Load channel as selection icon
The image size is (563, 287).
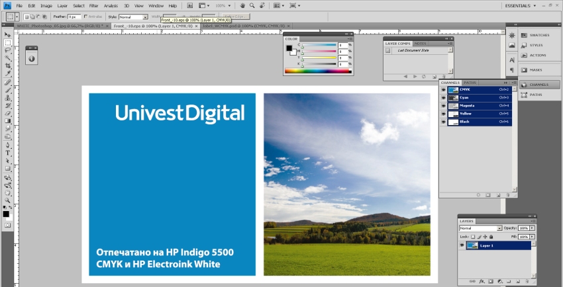coord(479,195)
